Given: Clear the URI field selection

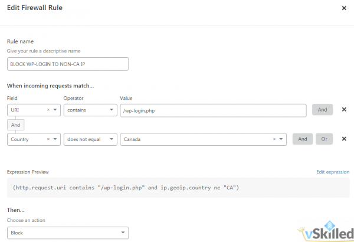Looking at the screenshot, I should 48,110.
